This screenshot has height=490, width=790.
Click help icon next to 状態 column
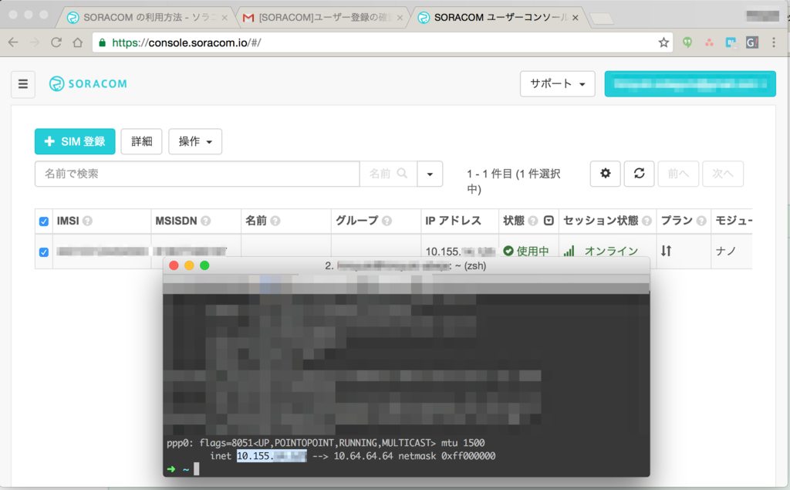click(x=533, y=221)
